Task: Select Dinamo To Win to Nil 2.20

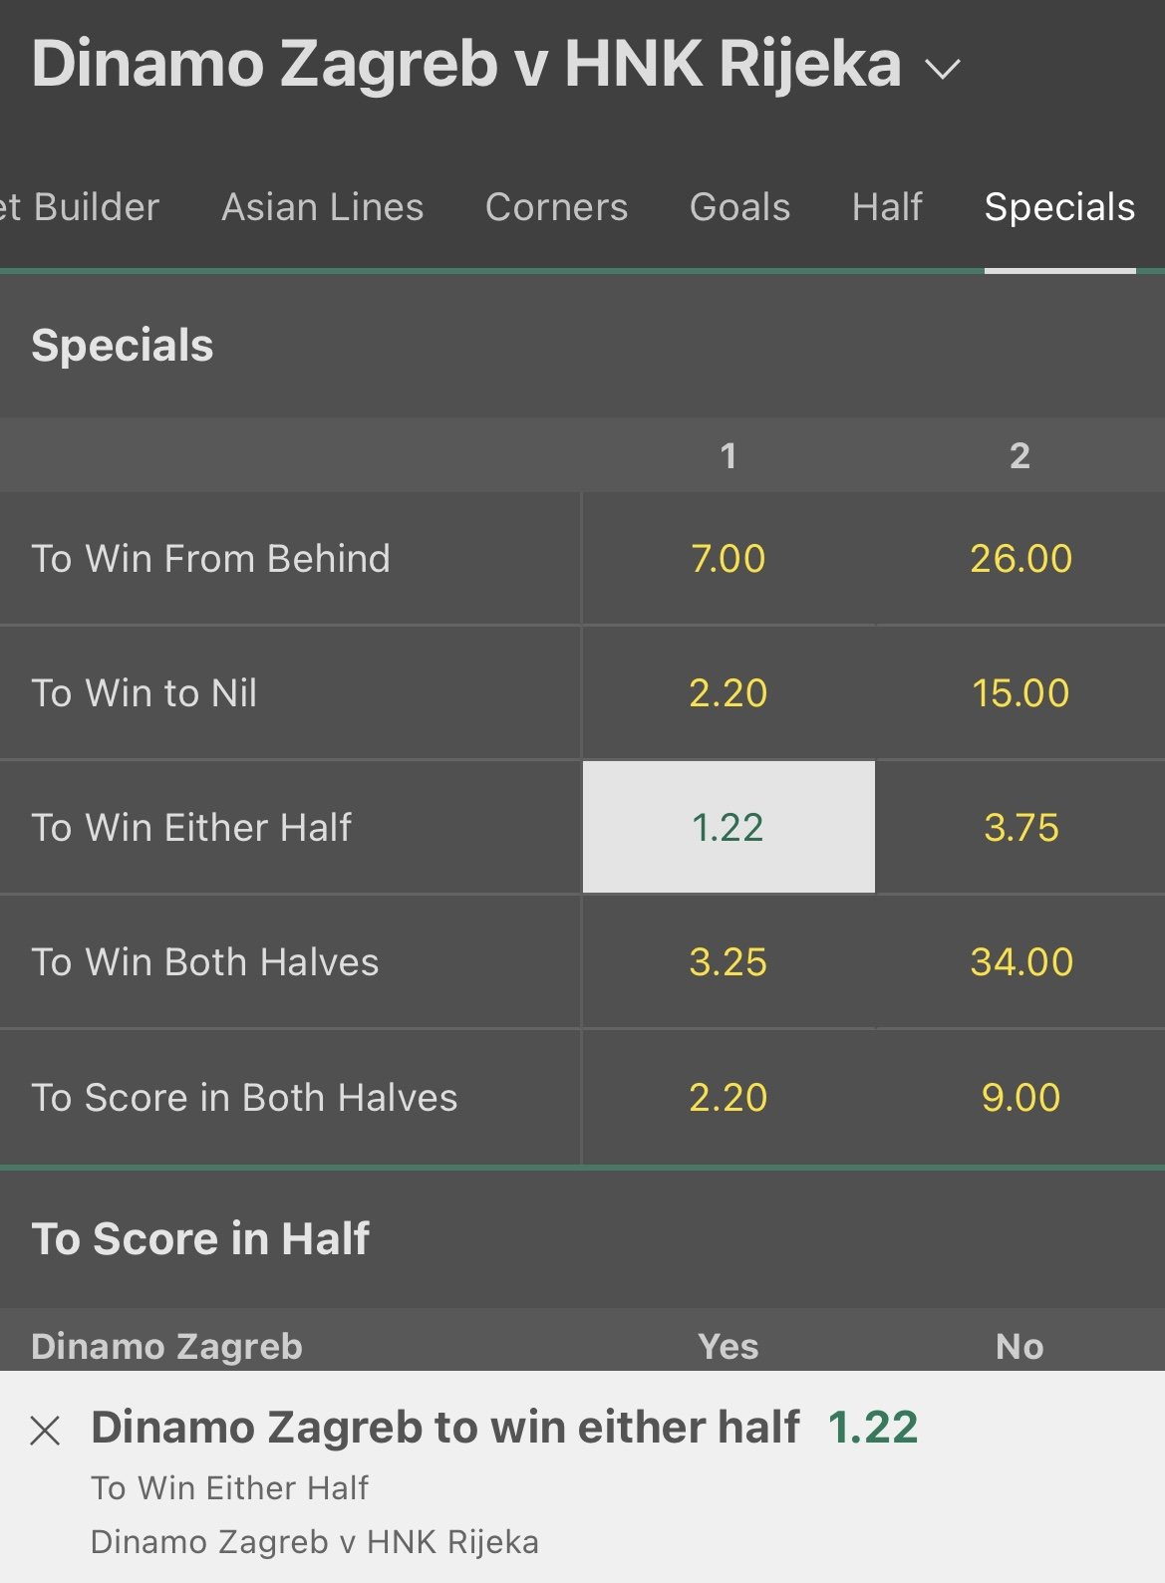Action: (728, 692)
